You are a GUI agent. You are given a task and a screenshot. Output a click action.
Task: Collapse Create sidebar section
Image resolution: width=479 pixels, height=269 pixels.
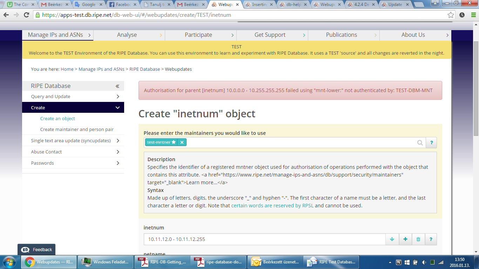(73, 108)
